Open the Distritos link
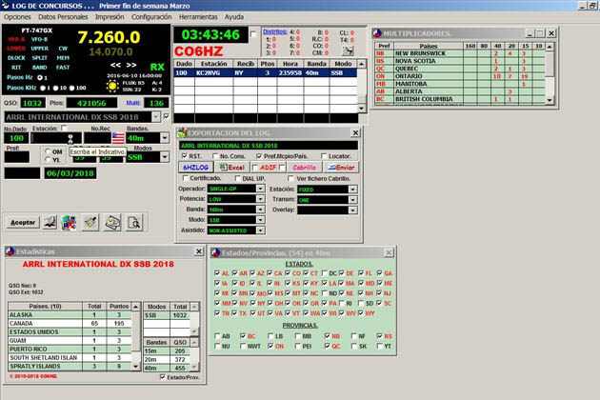This screenshot has height=400, width=600. (275, 31)
